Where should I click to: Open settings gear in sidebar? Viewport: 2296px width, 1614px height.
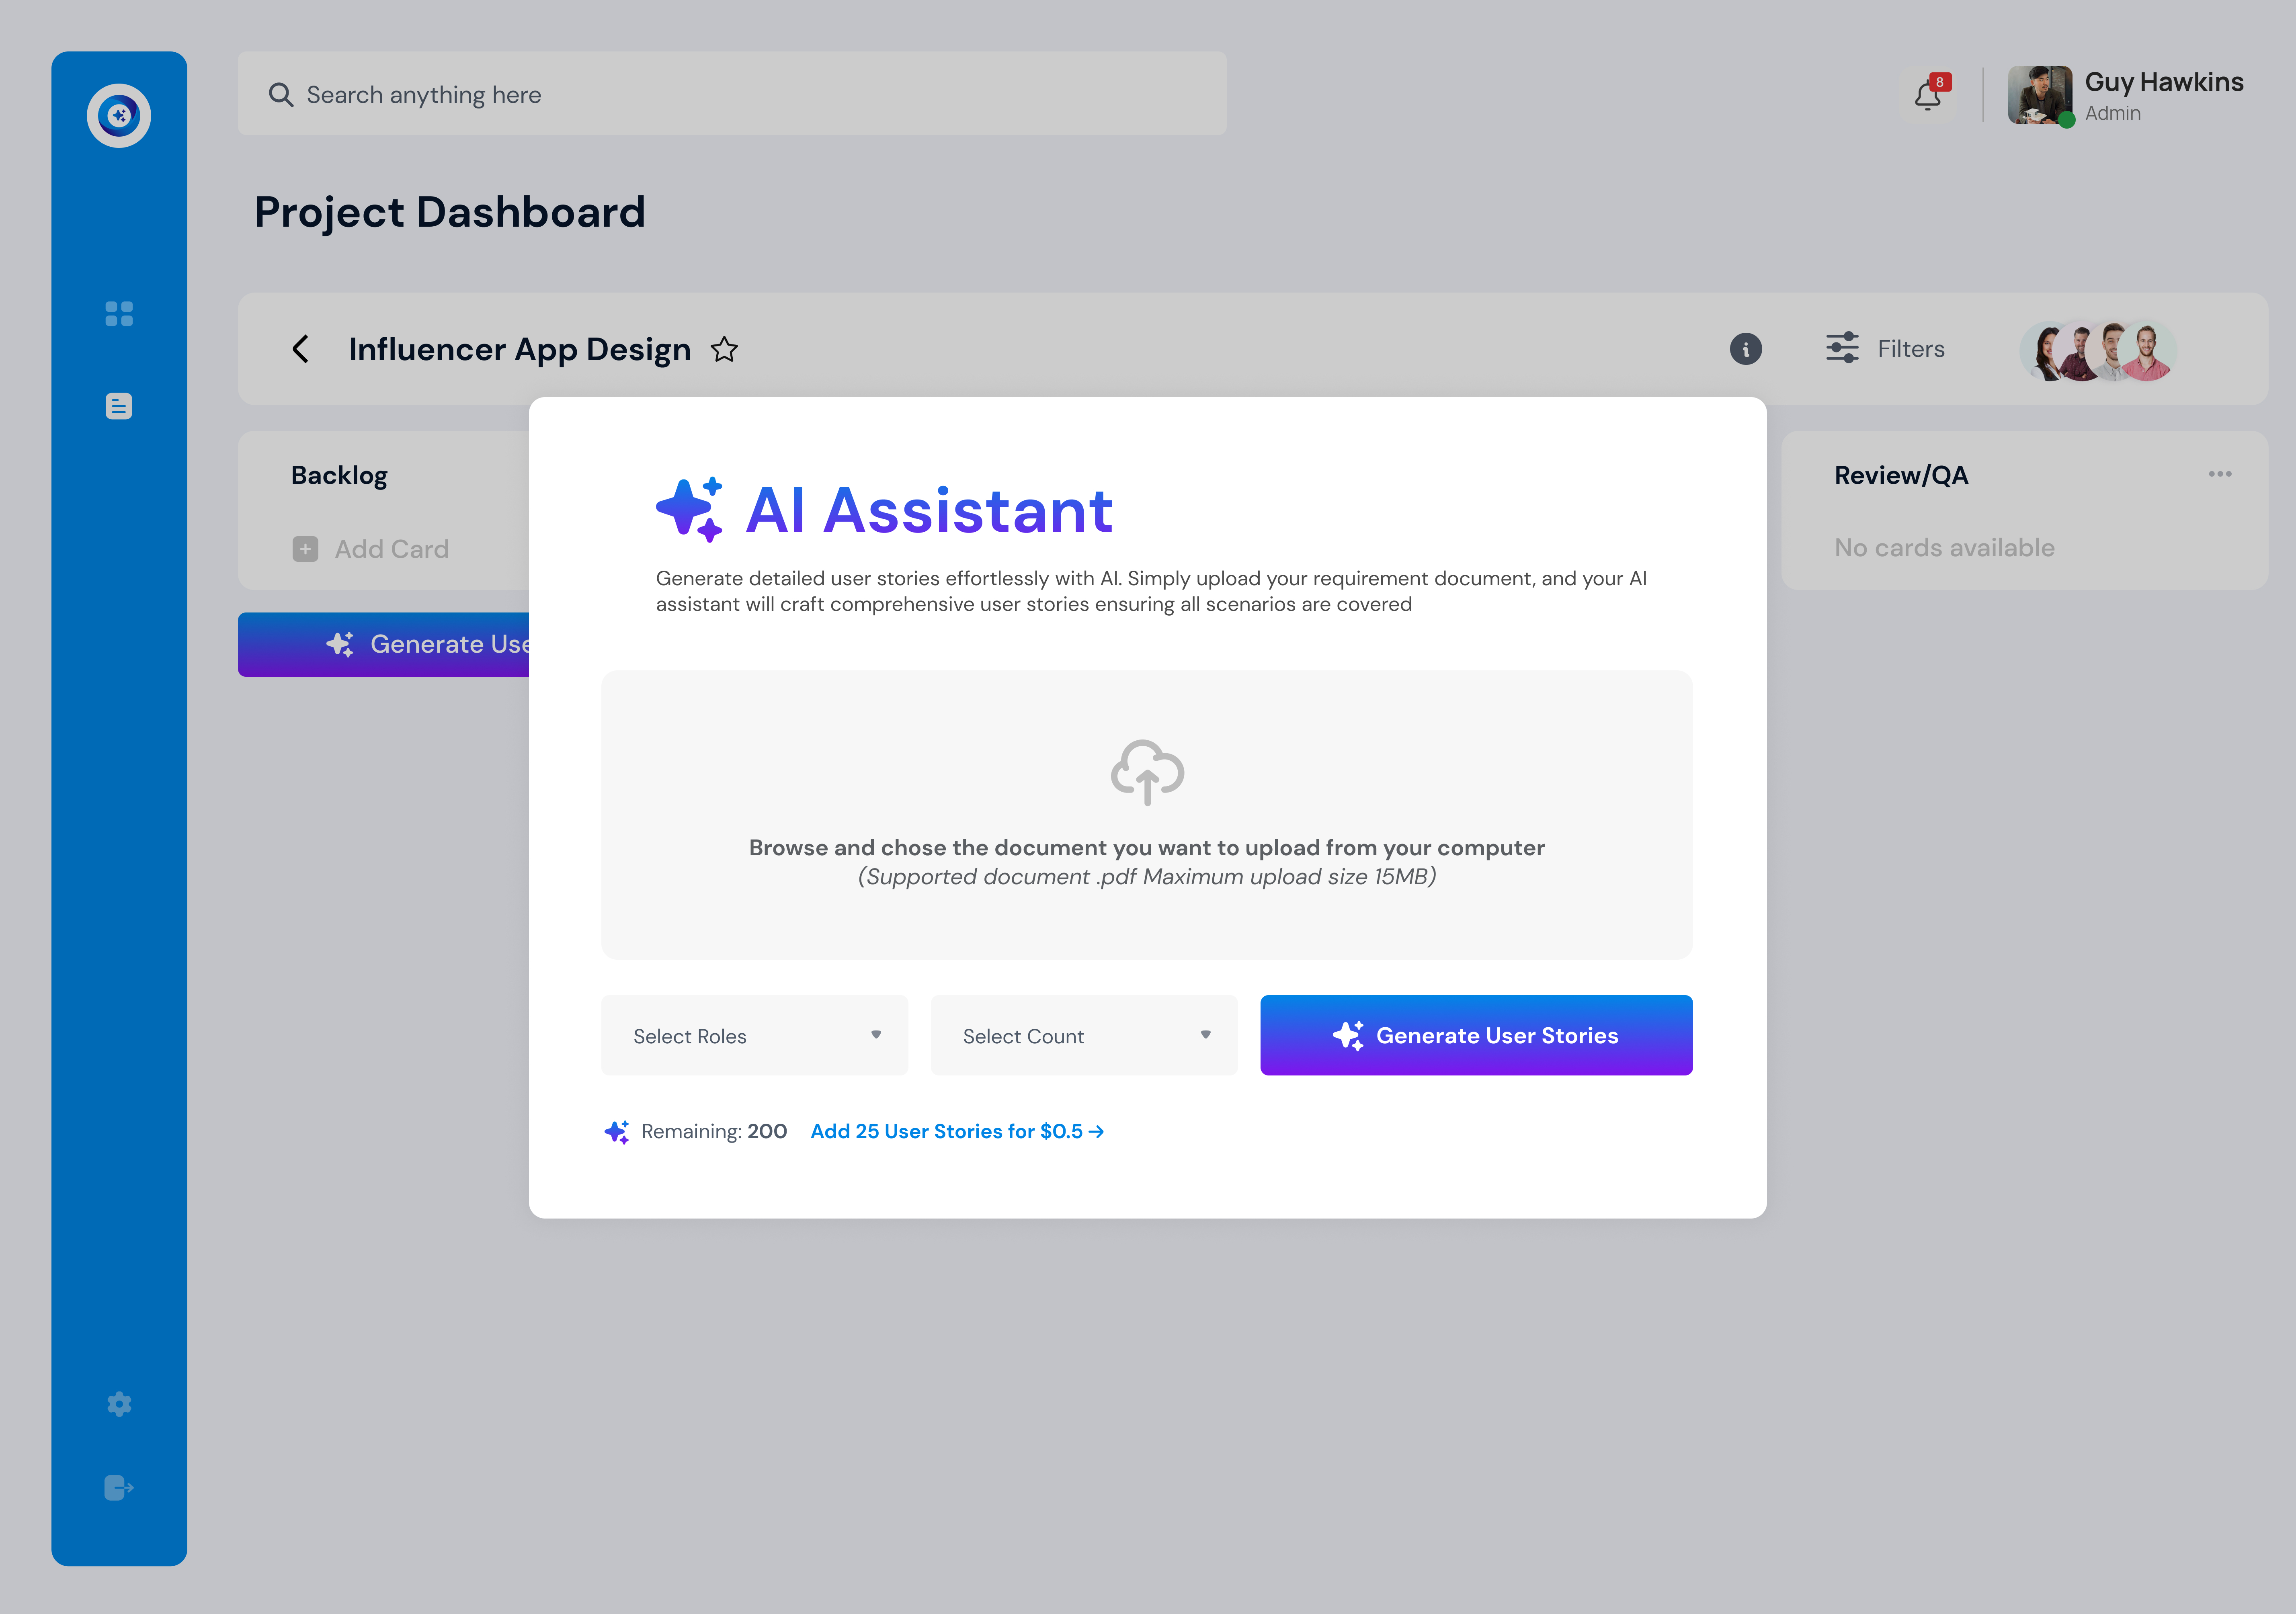[119, 1404]
